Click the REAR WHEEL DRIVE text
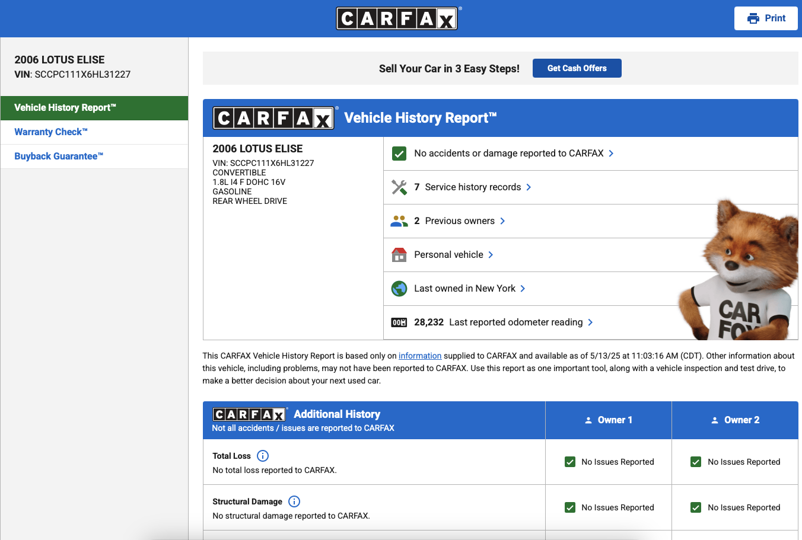 click(x=250, y=201)
